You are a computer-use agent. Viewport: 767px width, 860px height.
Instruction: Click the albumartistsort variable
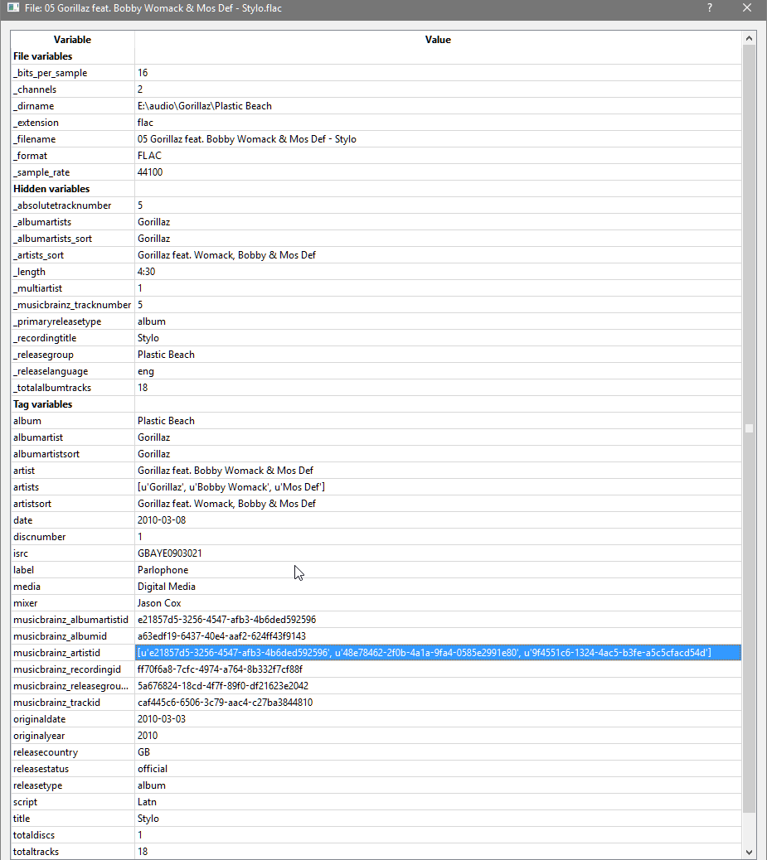click(x=46, y=454)
